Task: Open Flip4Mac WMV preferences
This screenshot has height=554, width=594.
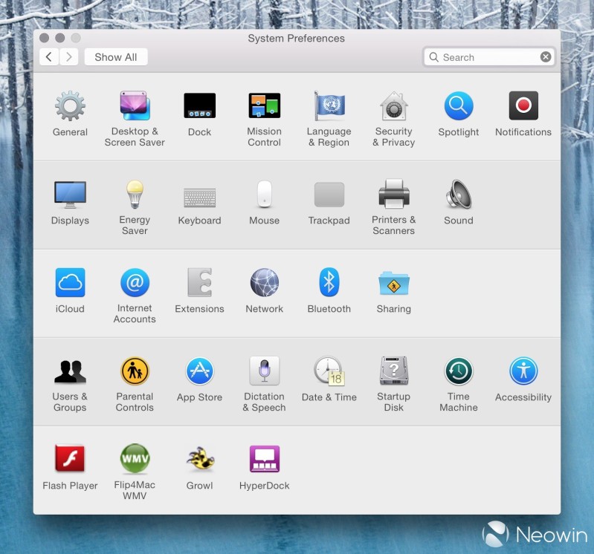Action: [x=135, y=460]
